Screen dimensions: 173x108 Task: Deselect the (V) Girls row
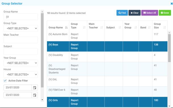pyautogui.click(x=107, y=102)
